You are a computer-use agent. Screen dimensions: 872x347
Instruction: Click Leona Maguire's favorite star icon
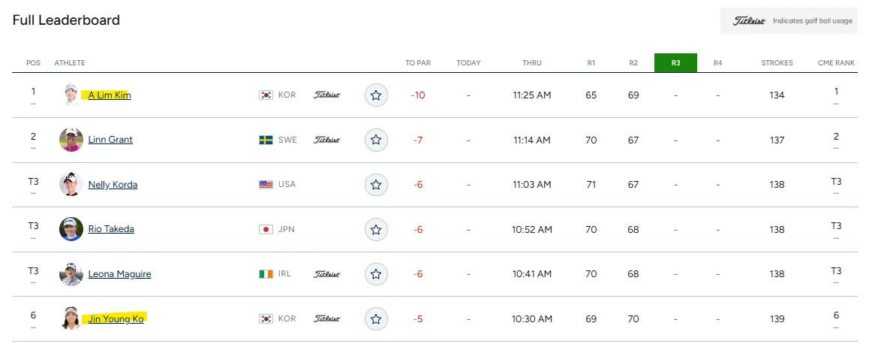click(376, 274)
